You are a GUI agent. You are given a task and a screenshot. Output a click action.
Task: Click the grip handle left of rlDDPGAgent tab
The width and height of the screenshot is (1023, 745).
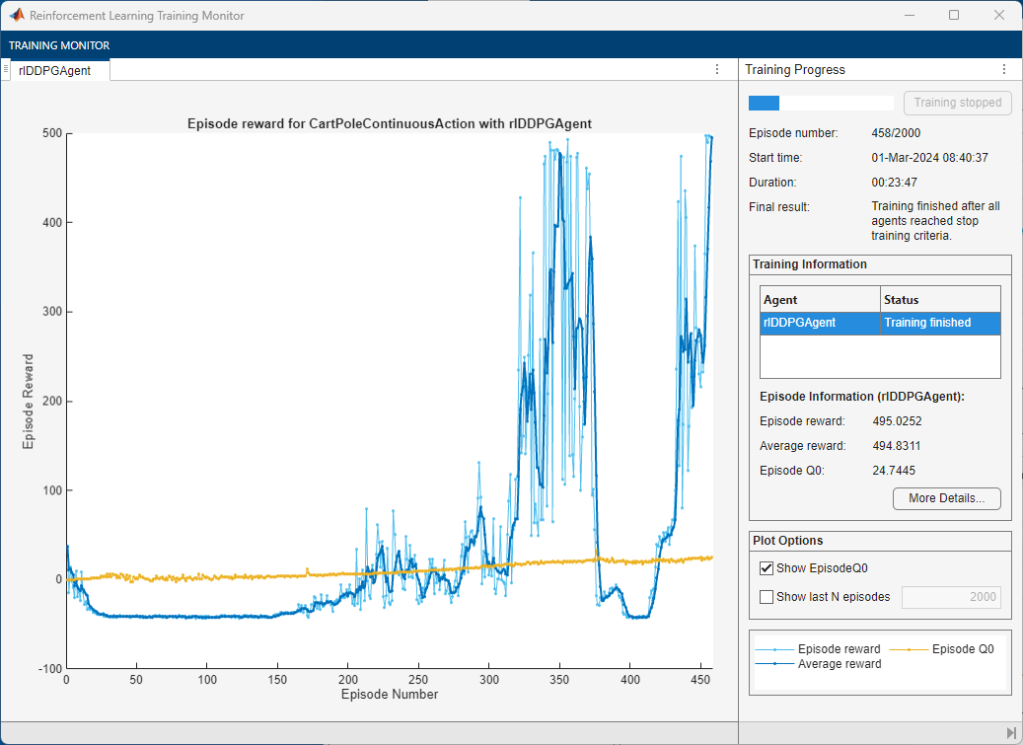[6, 70]
